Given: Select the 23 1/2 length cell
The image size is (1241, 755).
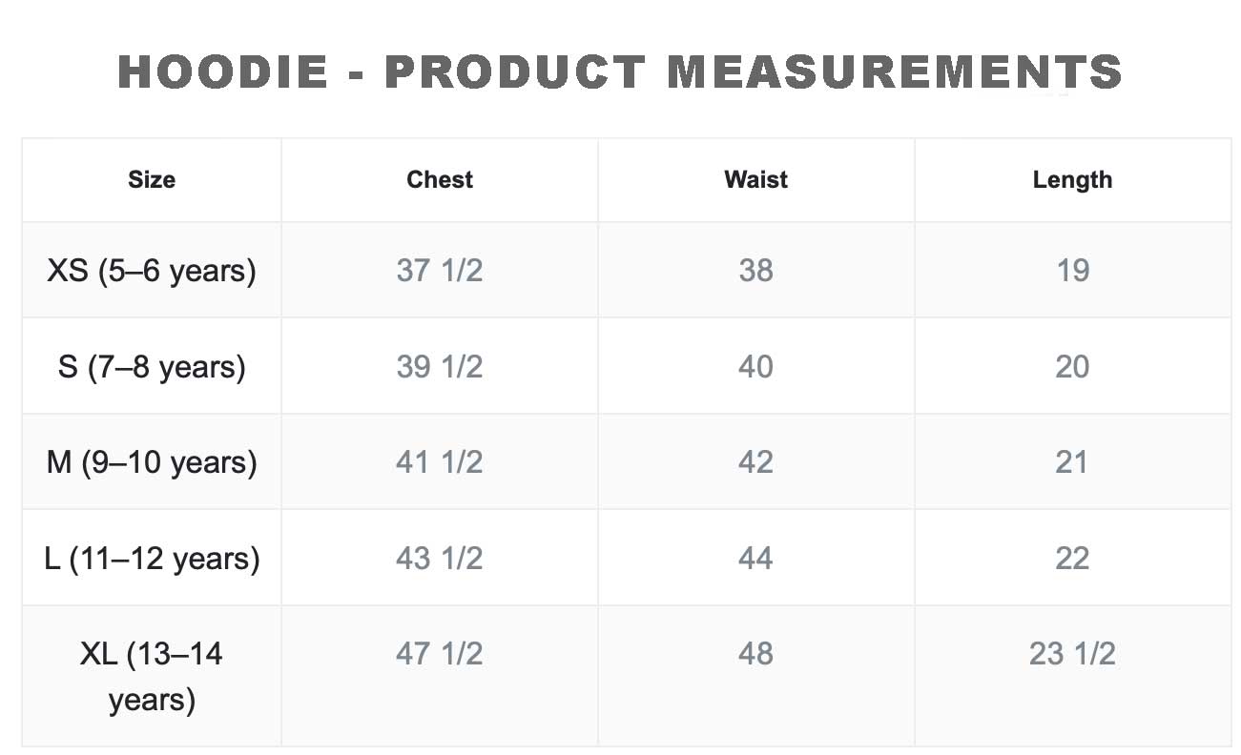Looking at the screenshot, I should click(x=1072, y=654).
